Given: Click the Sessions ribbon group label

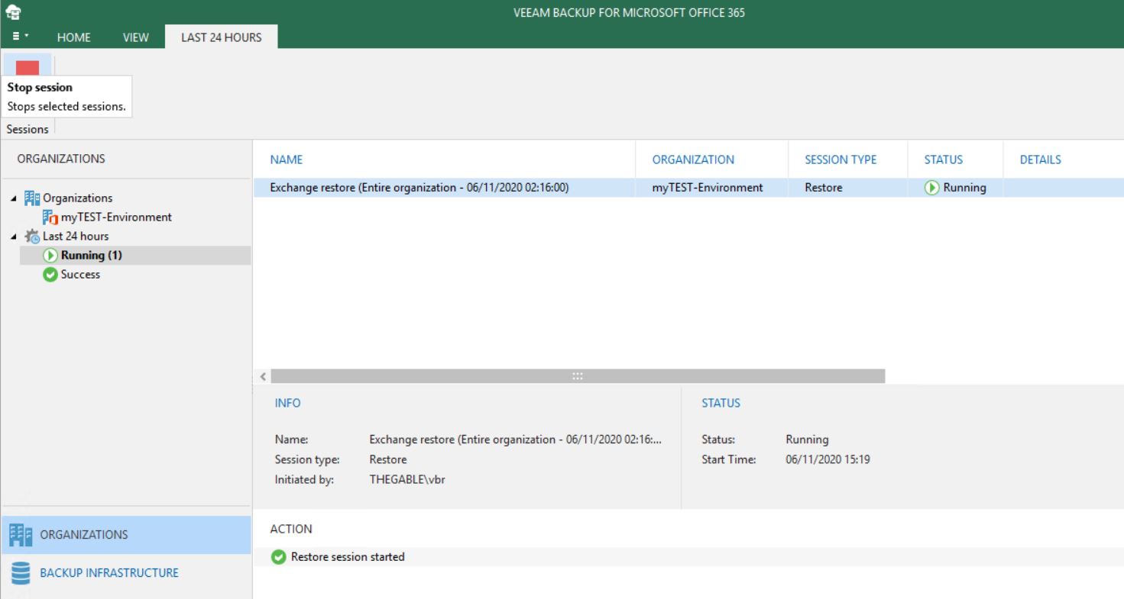Looking at the screenshot, I should [x=28, y=129].
